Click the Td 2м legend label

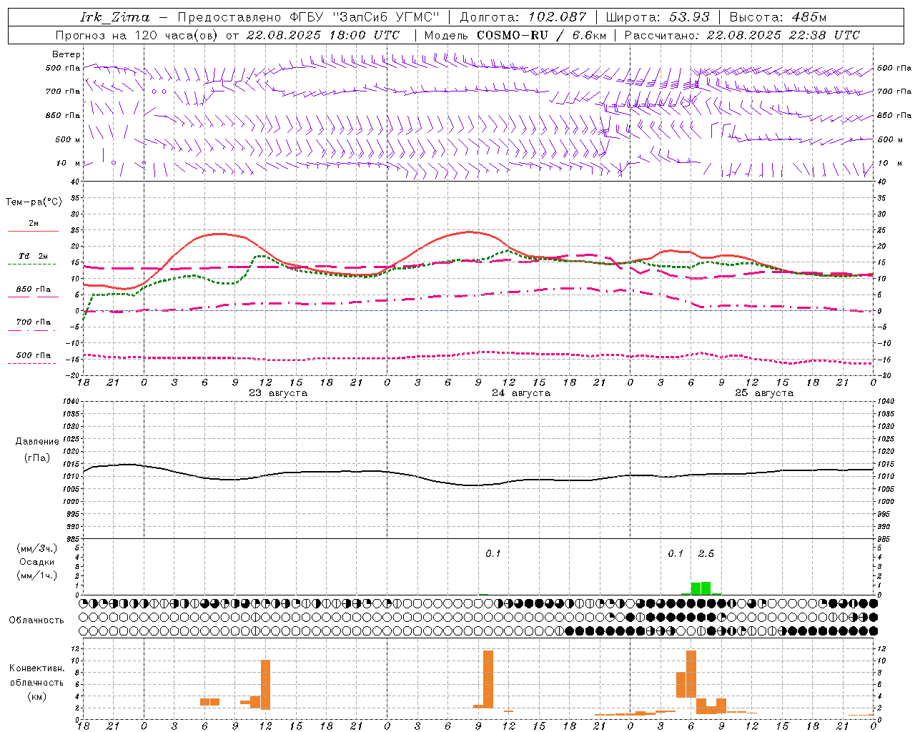(33, 256)
